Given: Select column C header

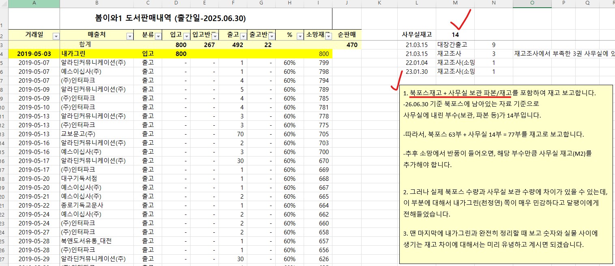Looking at the screenshot, I should click(148, 4).
